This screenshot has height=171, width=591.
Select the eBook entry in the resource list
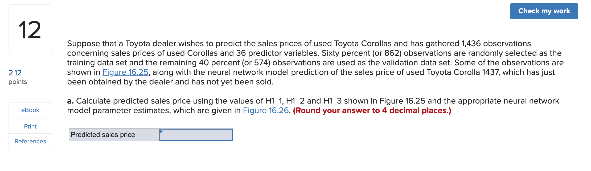pos(30,110)
